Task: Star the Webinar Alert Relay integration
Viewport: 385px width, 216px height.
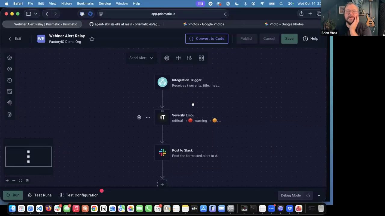Action: click(92, 39)
